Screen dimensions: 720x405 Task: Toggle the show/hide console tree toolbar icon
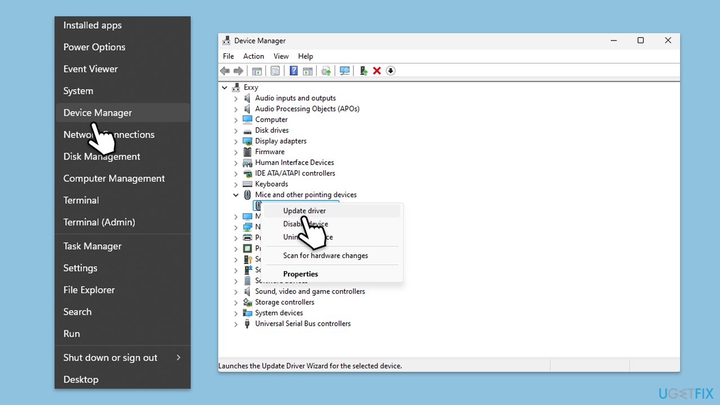257,71
